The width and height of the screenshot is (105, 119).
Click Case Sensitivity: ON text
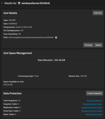(x=12, y=34)
